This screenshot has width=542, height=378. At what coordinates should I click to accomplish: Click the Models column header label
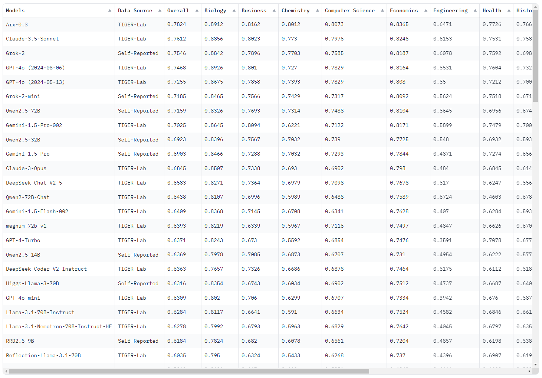tap(15, 10)
